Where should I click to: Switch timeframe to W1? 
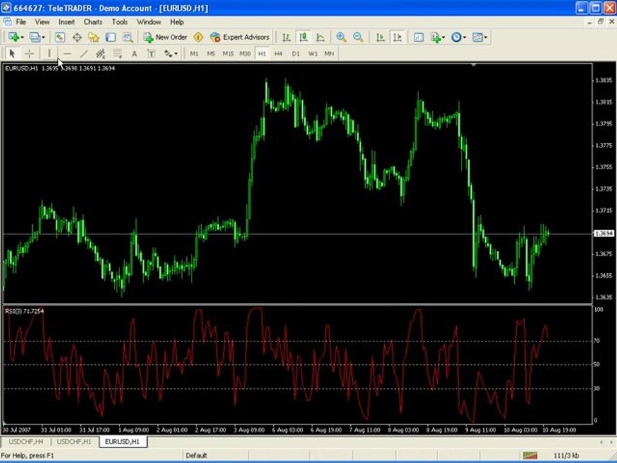pos(313,53)
